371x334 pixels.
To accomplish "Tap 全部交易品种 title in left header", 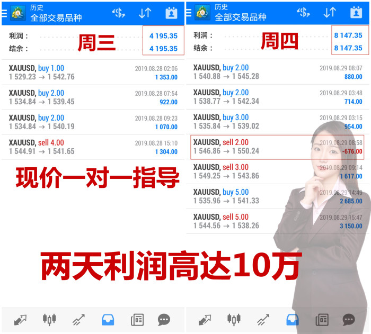I will pos(56,17).
